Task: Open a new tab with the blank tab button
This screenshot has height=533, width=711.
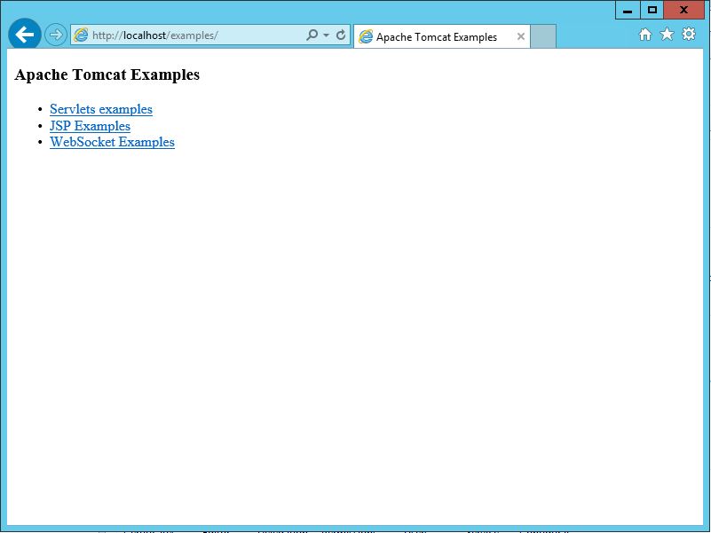Action: point(543,36)
